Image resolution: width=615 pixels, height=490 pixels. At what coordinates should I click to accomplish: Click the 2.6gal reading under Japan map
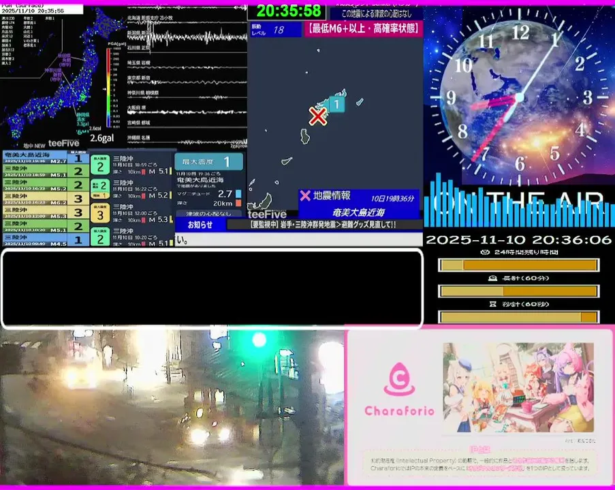(102, 138)
